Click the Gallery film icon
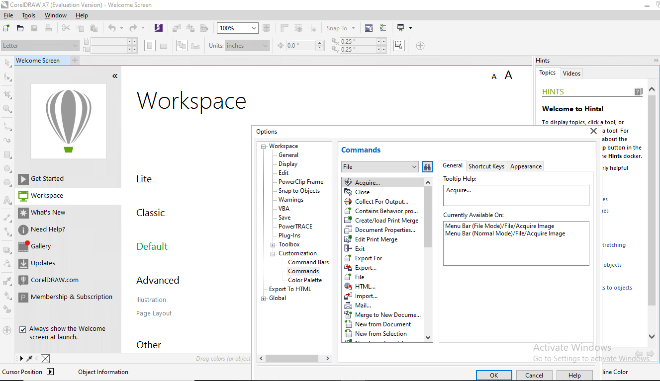The image size is (660, 381). coord(23,246)
